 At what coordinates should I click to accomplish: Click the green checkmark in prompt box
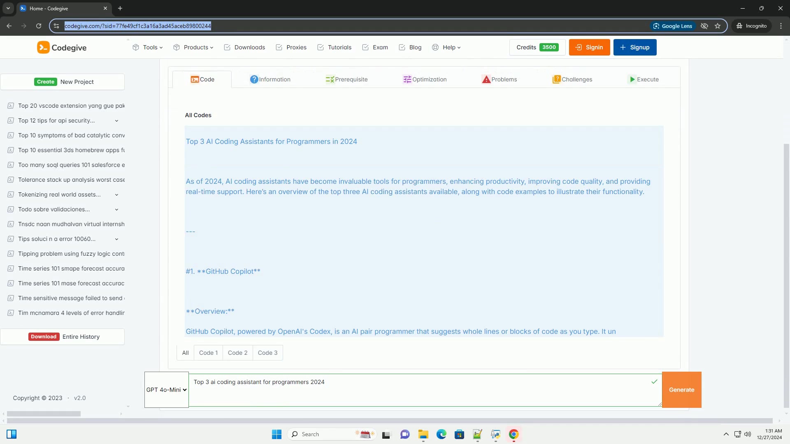click(654, 382)
